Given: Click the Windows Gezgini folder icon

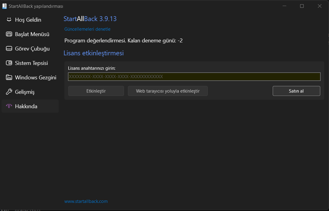Looking at the screenshot, I should [x=9, y=77].
